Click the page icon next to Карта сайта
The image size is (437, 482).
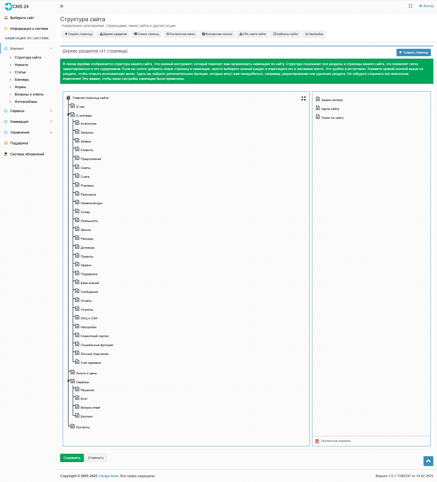(x=318, y=108)
